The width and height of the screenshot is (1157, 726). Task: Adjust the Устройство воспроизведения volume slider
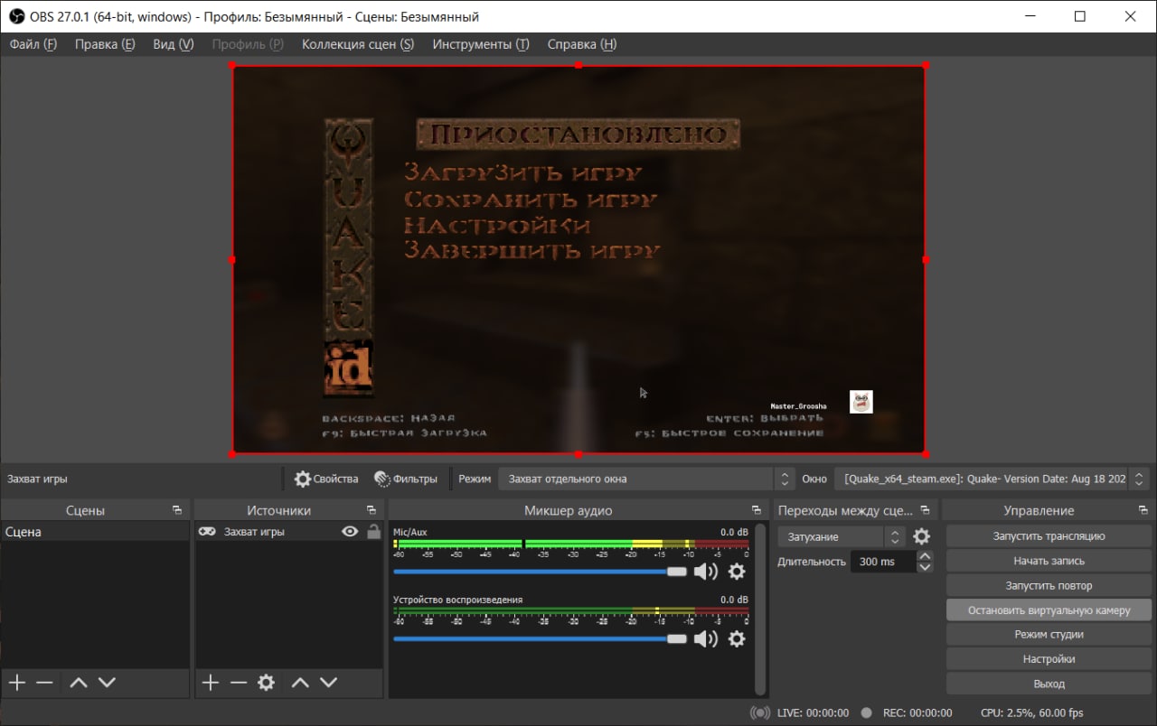coord(541,638)
